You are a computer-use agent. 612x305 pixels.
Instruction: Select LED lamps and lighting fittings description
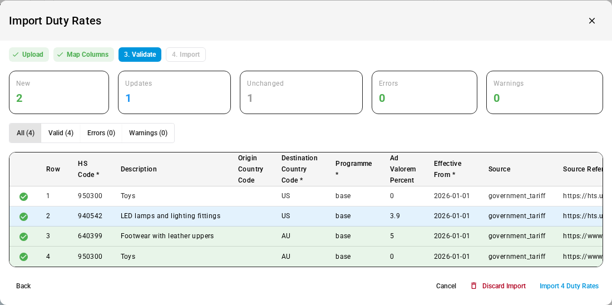[171, 216]
